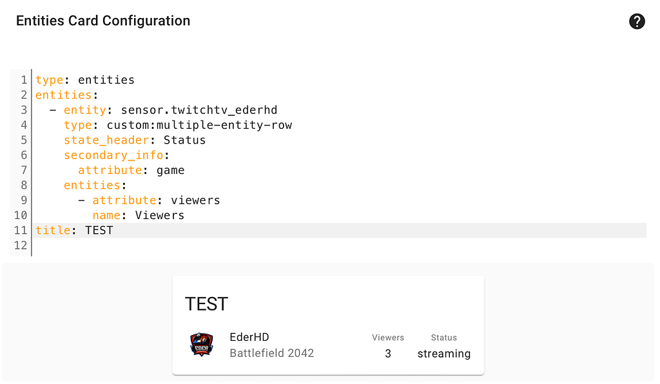Select the name: Viewers line

[x=137, y=215]
